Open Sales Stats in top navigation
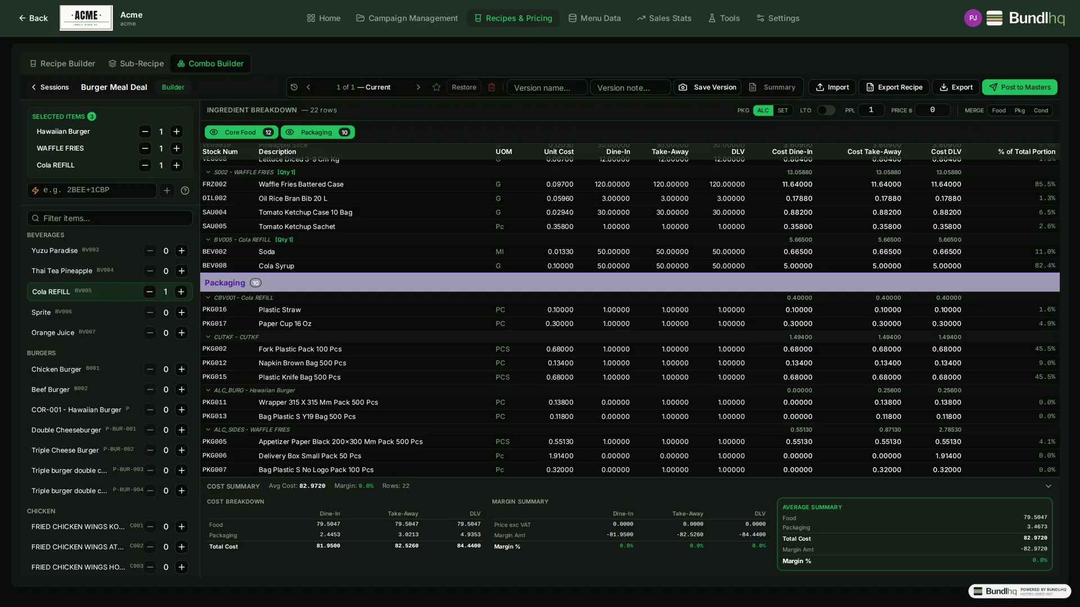The height and width of the screenshot is (607, 1080). (x=664, y=18)
